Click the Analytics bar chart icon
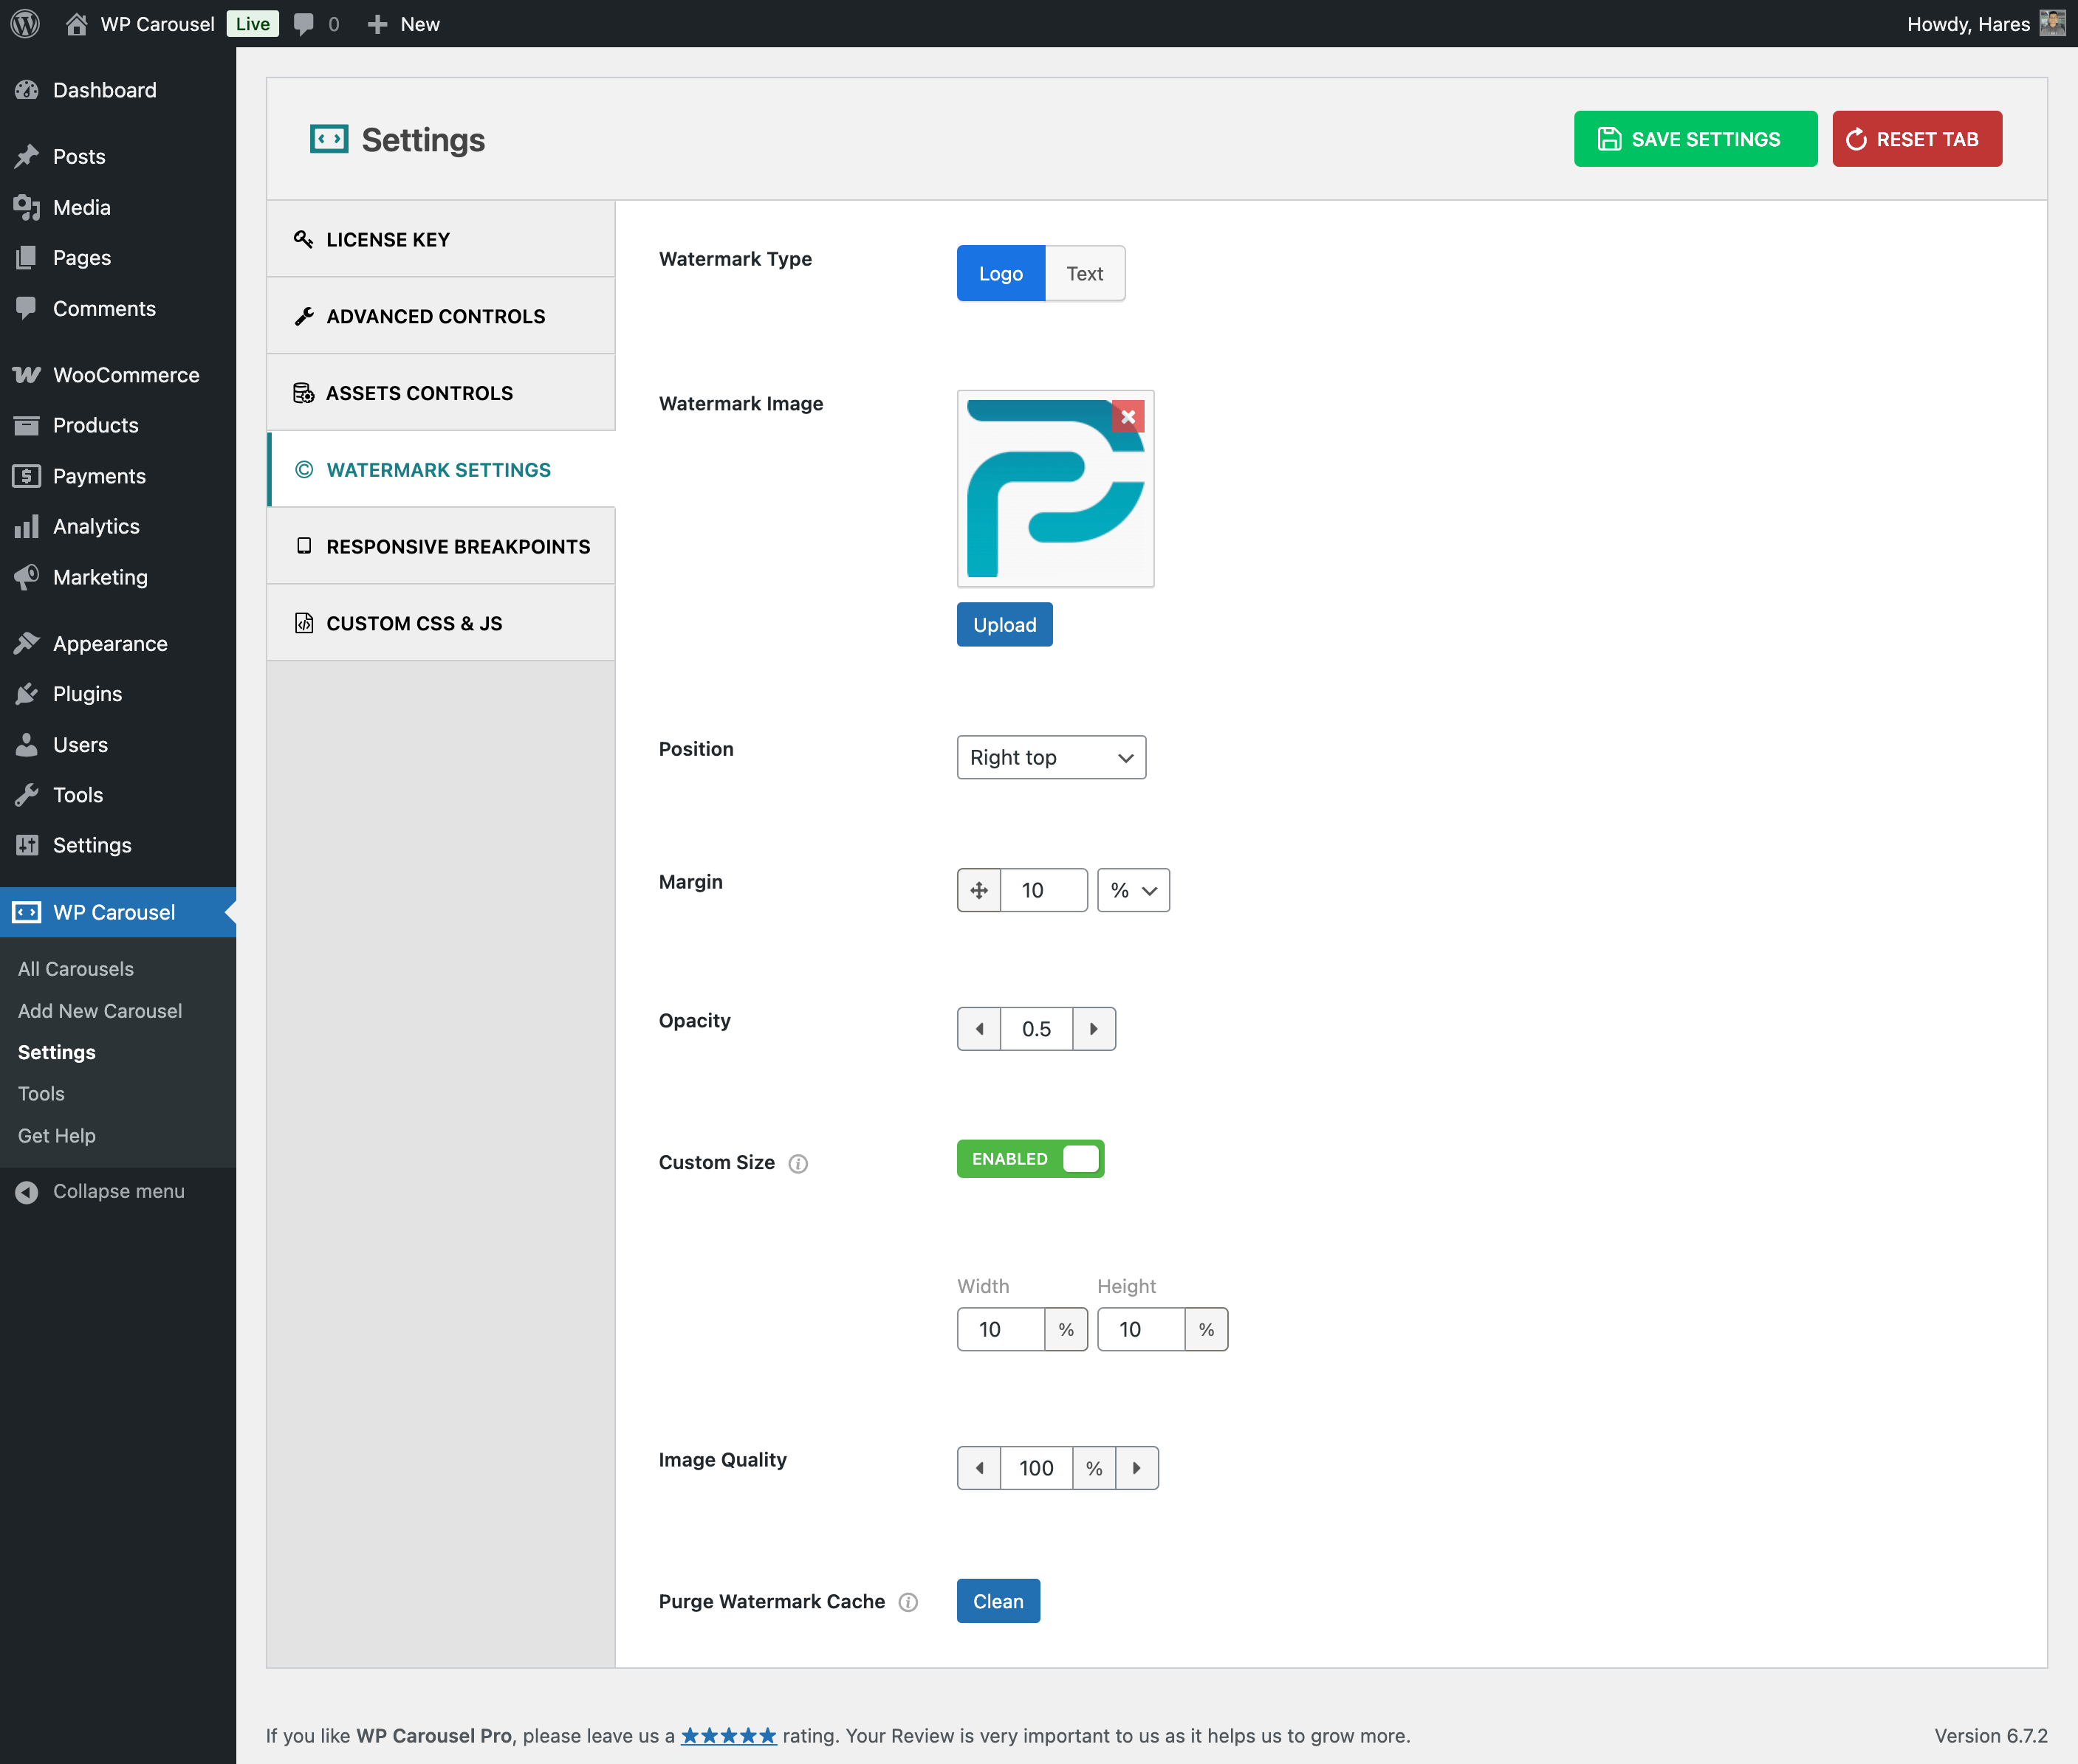The height and width of the screenshot is (1764, 2078). (x=27, y=526)
